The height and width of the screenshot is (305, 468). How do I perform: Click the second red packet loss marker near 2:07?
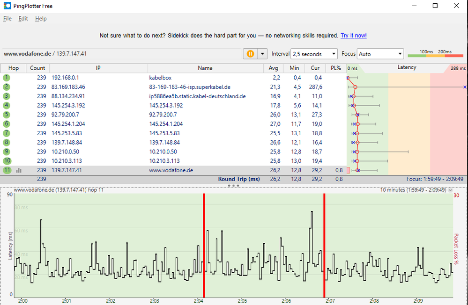point(325,245)
